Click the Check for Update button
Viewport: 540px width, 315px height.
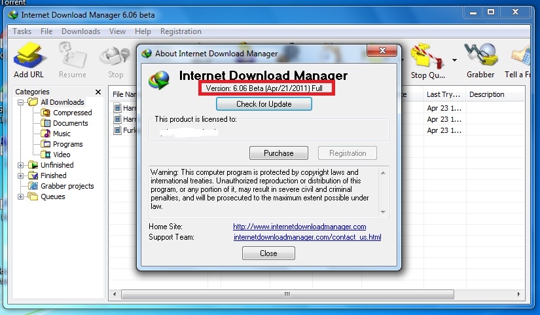pyautogui.click(x=264, y=103)
